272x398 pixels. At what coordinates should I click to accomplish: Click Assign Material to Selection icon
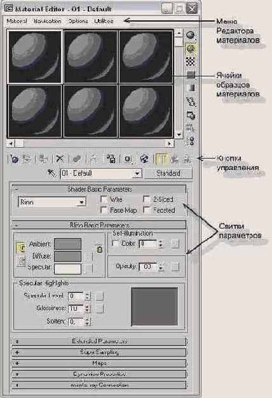43,159
